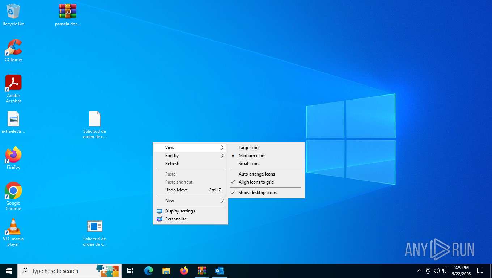Open Display settings from context menu
Screen dimensions: 492x278
[190, 211]
